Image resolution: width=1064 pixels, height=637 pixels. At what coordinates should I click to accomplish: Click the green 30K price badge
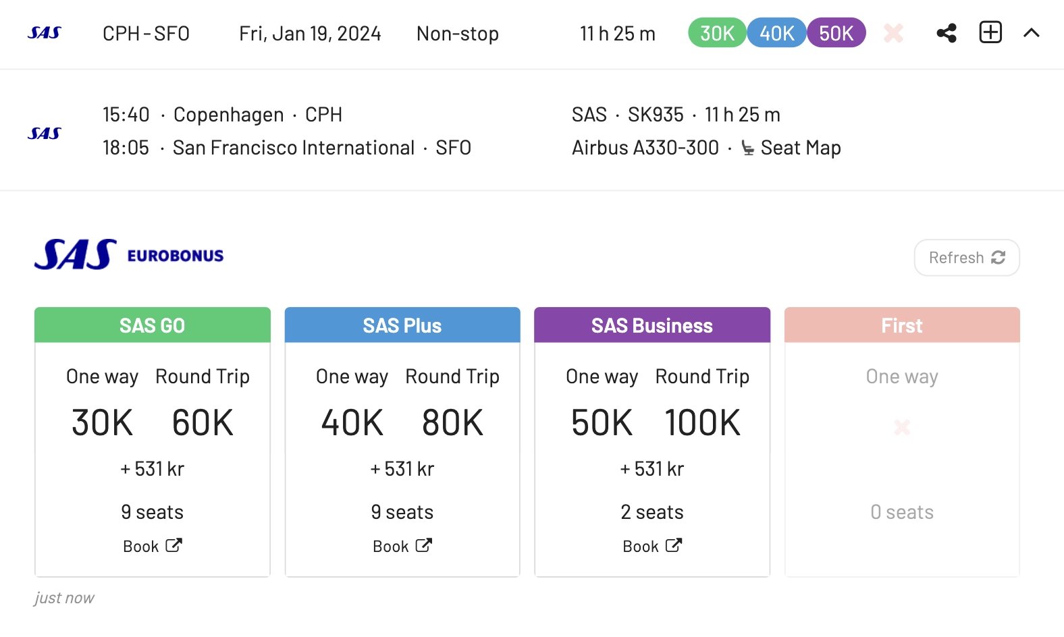717,33
